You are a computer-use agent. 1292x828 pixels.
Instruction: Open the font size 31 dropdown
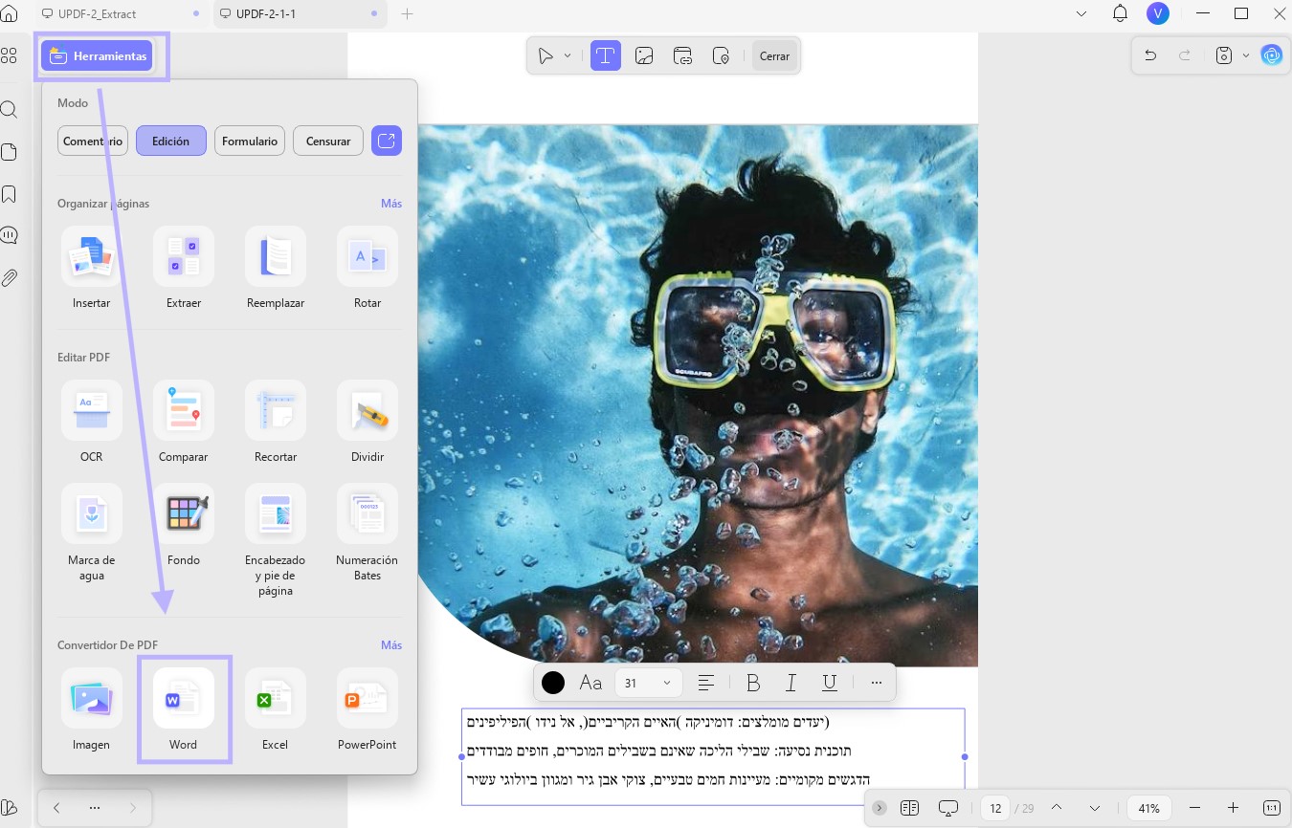[x=649, y=683]
